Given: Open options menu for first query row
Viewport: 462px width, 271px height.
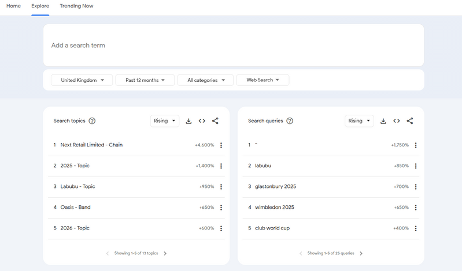Looking at the screenshot, I should 416,145.
